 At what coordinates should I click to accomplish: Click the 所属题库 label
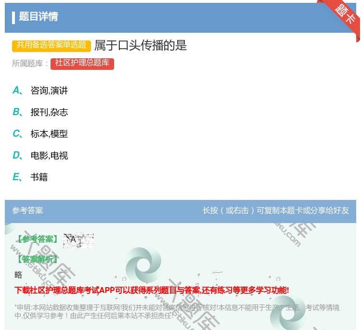30,64
